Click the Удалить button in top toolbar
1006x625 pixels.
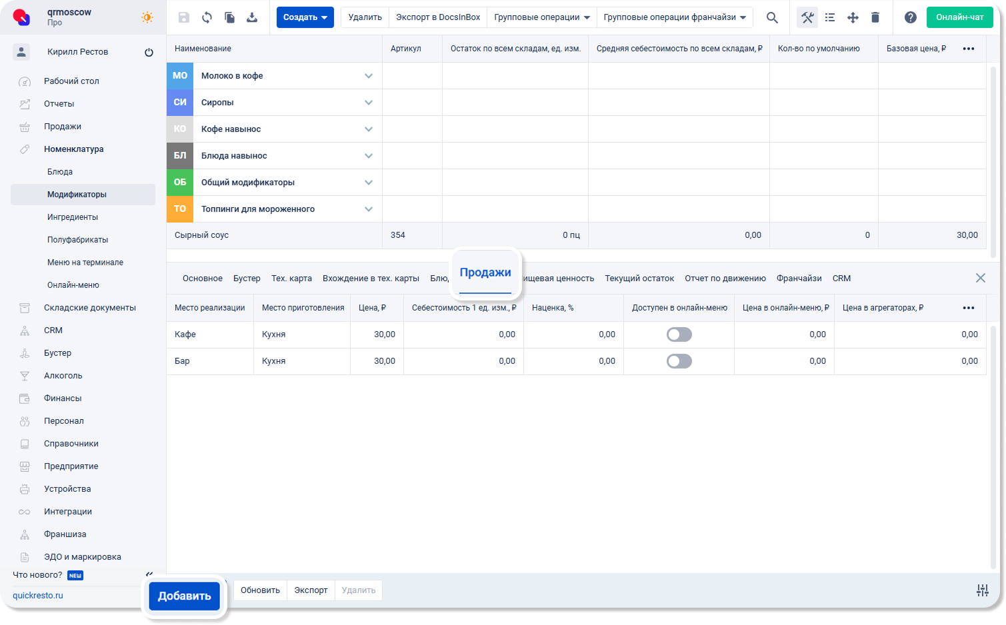pyautogui.click(x=365, y=17)
